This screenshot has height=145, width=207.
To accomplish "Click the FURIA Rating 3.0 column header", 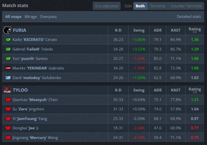I will coord(195,30).
